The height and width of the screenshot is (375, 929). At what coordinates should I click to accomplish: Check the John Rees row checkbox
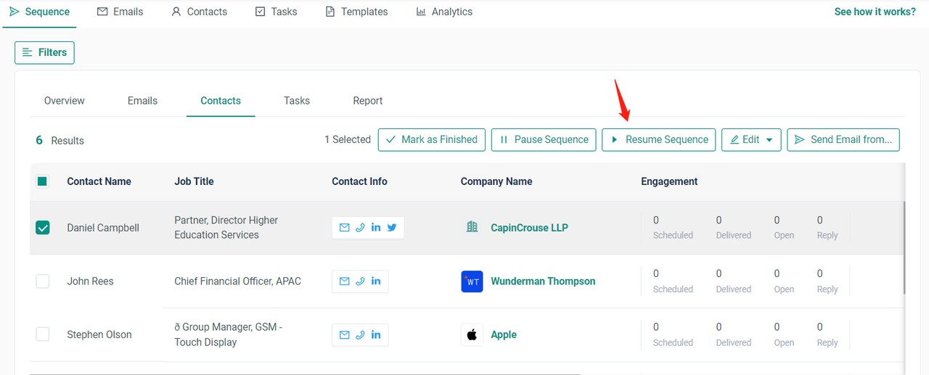[x=43, y=281]
